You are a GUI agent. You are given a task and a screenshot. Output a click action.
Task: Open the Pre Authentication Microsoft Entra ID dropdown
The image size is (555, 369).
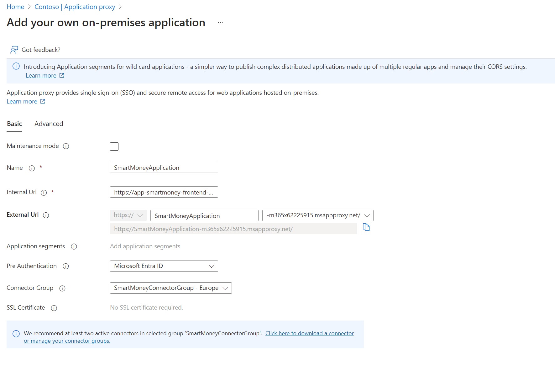point(164,266)
